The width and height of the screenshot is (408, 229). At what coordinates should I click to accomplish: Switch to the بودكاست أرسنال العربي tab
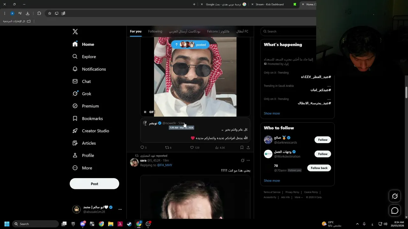[185, 31]
